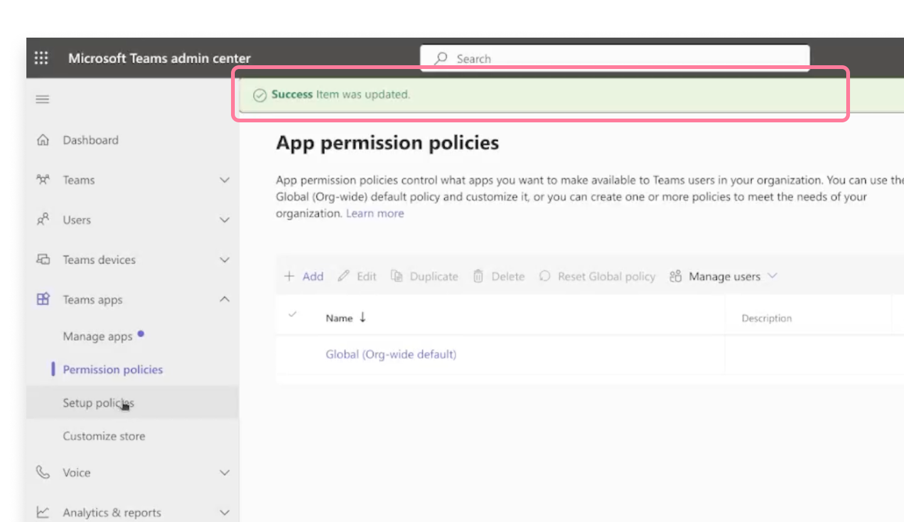904x522 pixels.
Task: Click the Analytics & reports chart icon
Action: [x=43, y=513]
